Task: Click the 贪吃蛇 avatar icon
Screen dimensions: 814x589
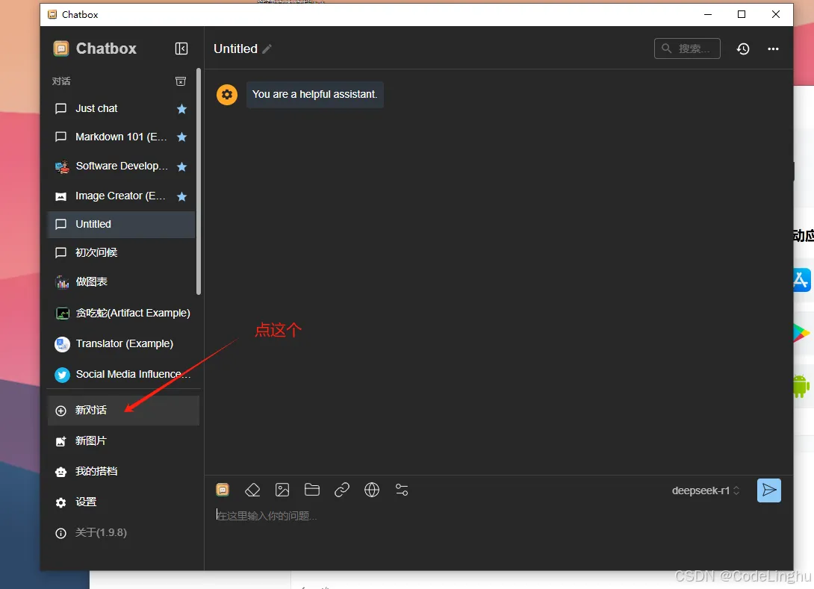Action: [62, 314]
